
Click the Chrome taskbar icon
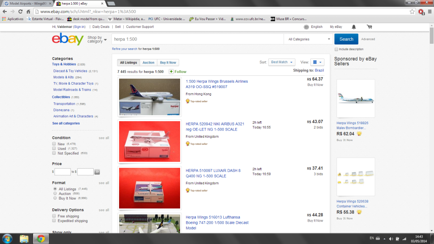tap(41, 238)
